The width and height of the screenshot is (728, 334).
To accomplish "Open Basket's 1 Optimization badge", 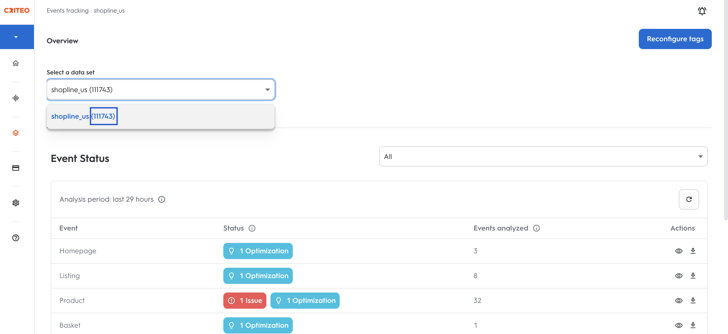I will 258,325.
